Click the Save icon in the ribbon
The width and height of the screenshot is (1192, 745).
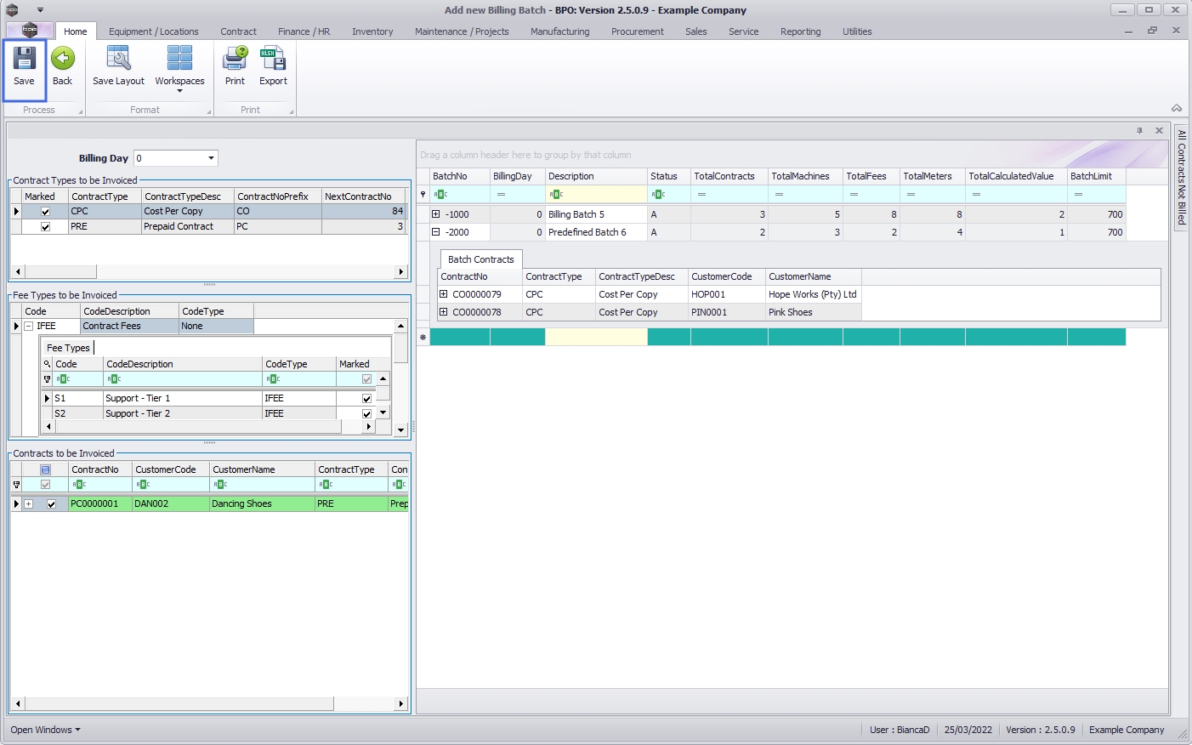click(x=24, y=59)
